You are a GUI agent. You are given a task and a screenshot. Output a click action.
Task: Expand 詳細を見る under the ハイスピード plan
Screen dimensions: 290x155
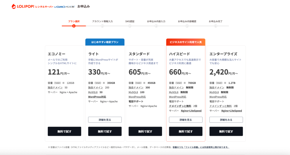coord(185,120)
